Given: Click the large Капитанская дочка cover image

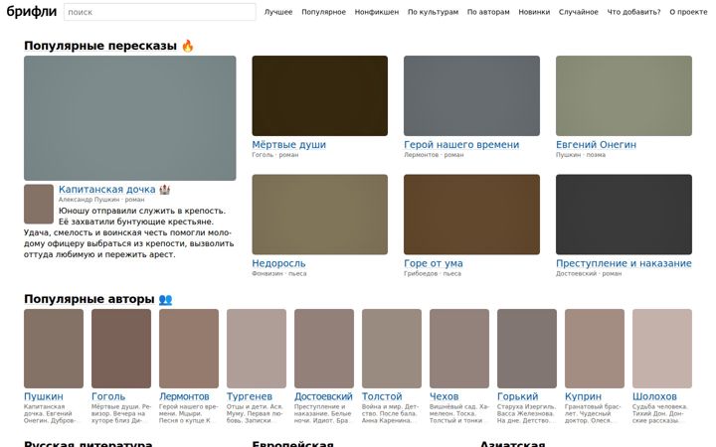Looking at the screenshot, I should [x=130, y=118].
